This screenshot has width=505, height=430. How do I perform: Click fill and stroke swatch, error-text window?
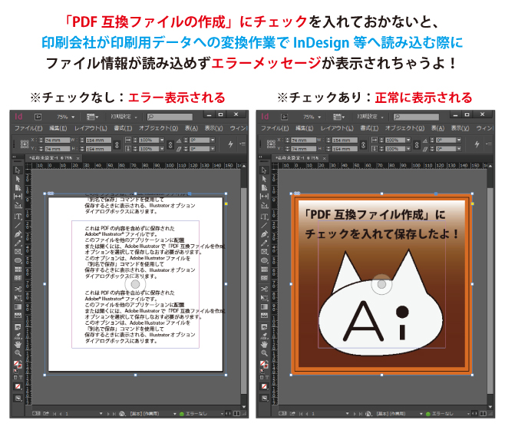pyautogui.click(x=18, y=364)
